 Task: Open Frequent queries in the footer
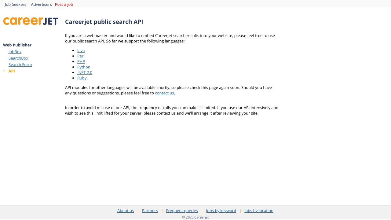pyautogui.click(x=182, y=211)
